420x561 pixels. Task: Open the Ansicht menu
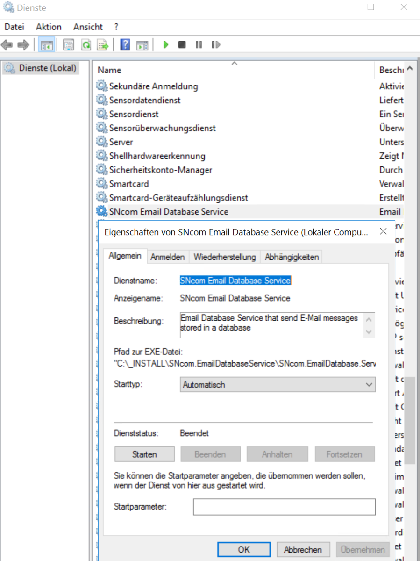coord(88,27)
